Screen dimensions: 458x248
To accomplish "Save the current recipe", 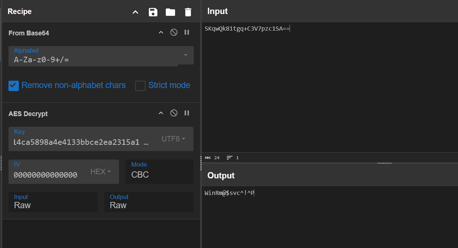I will click(153, 12).
